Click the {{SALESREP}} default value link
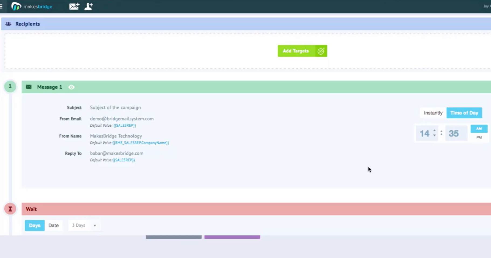 pyautogui.click(x=125, y=125)
